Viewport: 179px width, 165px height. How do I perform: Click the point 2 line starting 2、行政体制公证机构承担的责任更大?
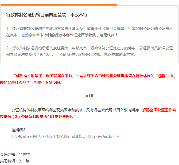pyautogui.click(x=89, y=48)
